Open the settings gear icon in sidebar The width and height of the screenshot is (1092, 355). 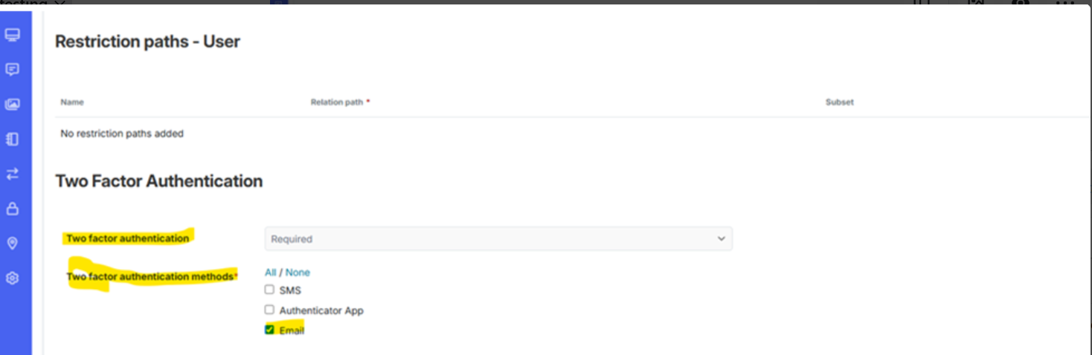(x=13, y=279)
